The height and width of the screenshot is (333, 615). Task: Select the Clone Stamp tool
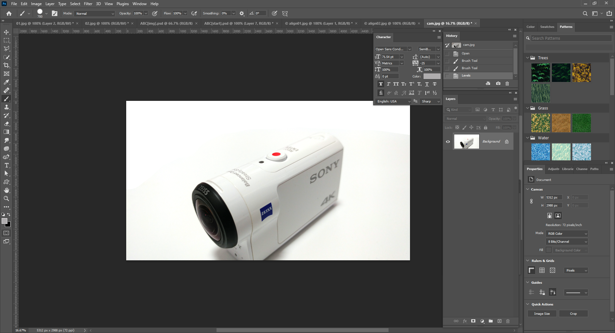[x=6, y=107]
